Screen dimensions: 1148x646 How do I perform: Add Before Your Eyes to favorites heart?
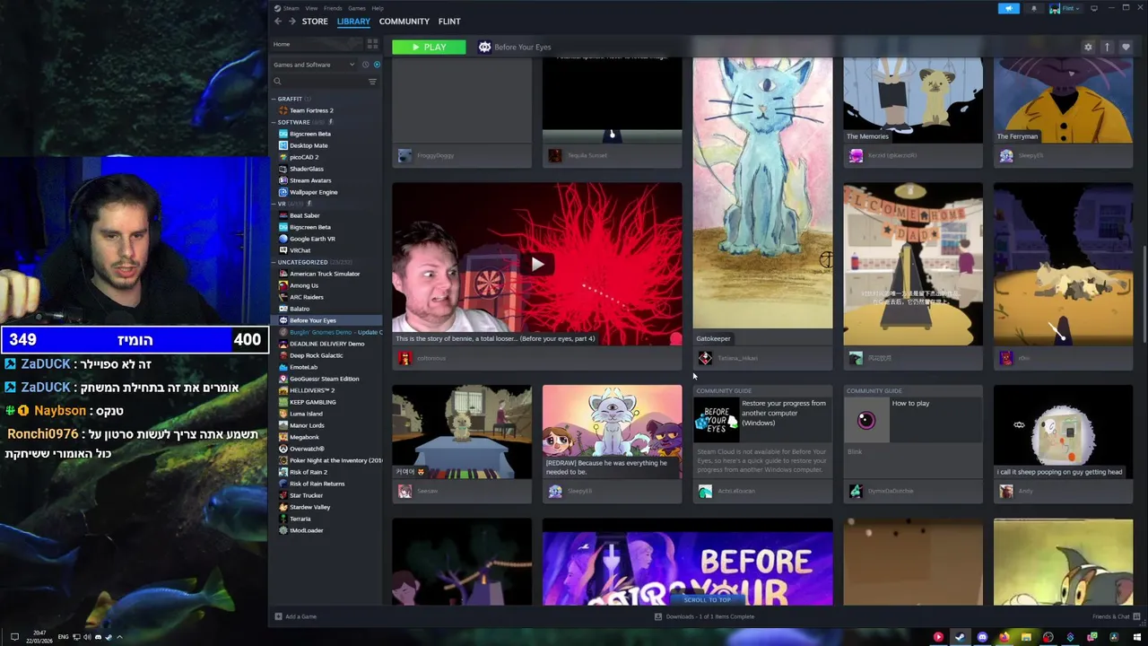click(x=1126, y=47)
